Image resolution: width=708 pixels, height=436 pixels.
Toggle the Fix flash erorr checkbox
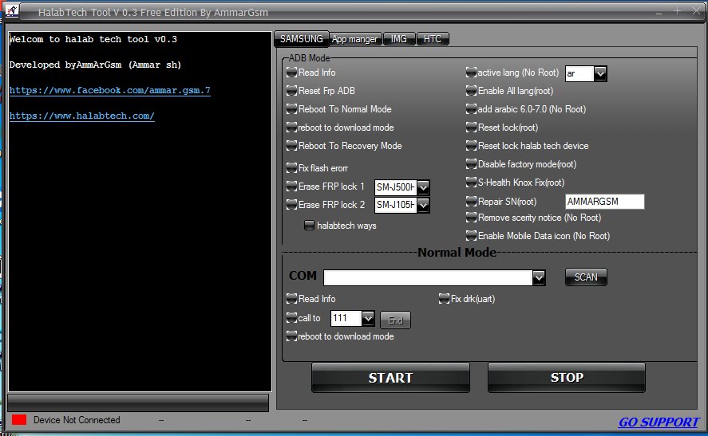point(291,168)
